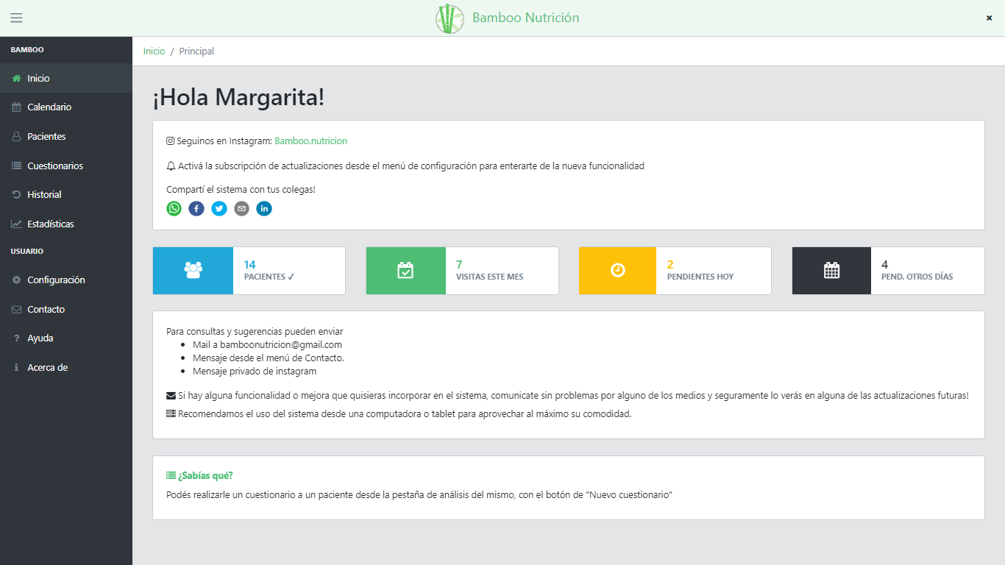The width and height of the screenshot is (1005, 565).
Task: Open Acerca de in the sidebar
Action: click(66, 368)
